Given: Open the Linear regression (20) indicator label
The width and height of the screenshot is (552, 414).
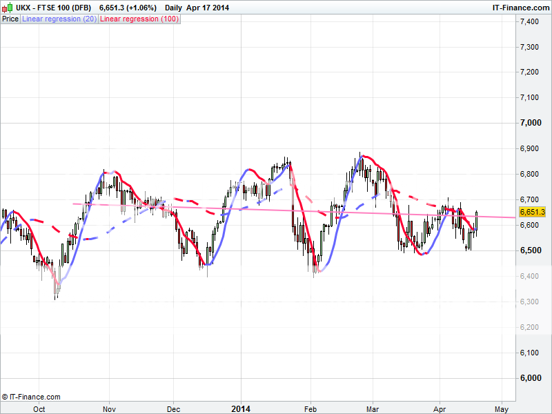Looking at the screenshot, I should [x=60, y=19].
